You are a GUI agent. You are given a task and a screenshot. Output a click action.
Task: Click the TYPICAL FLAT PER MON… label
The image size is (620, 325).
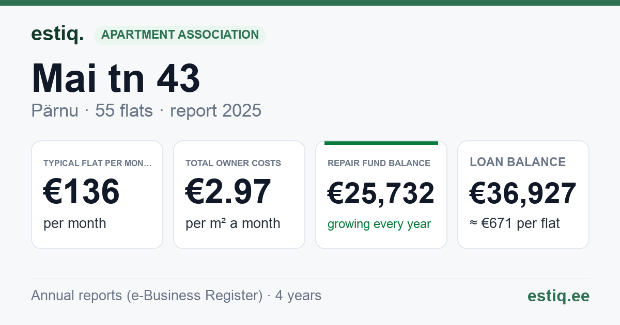[98, 163]
